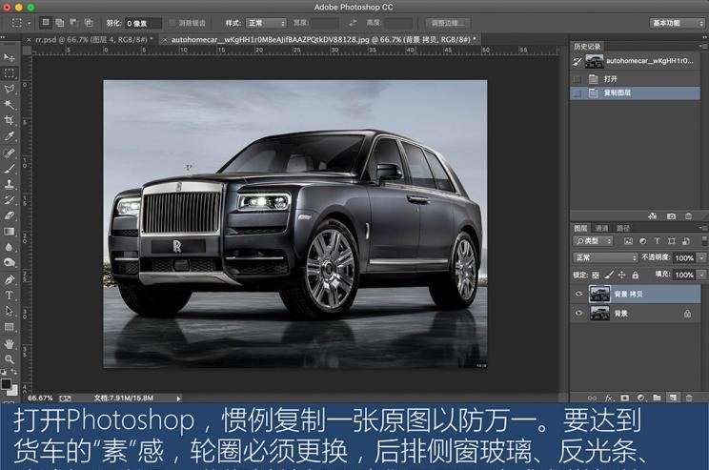The height and width of the screenshot is (470, 709).
Task: Select the Dodge tool
Action: point(9,263)
